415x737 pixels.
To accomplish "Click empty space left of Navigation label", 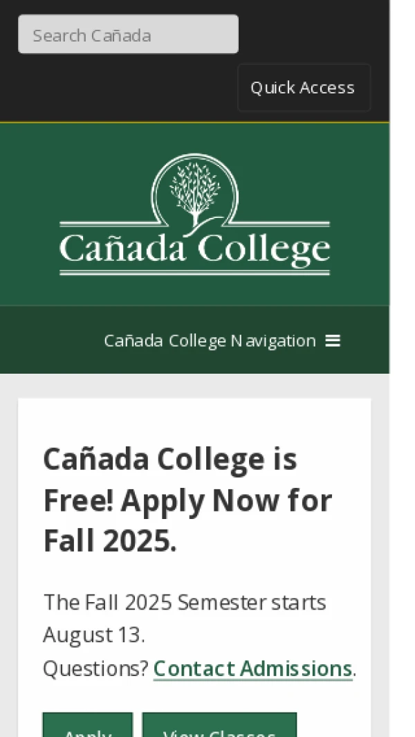I will click(x=49, y=340).
